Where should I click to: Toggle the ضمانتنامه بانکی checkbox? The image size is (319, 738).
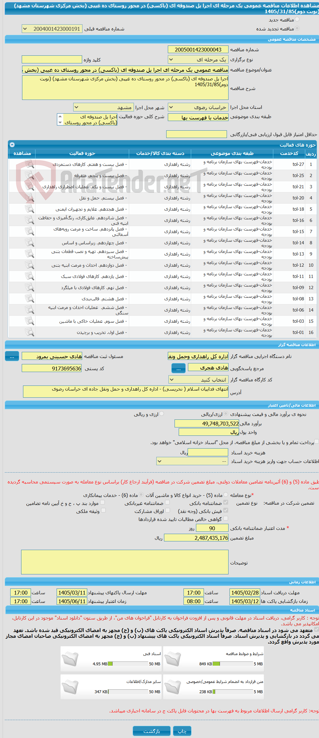226,503
